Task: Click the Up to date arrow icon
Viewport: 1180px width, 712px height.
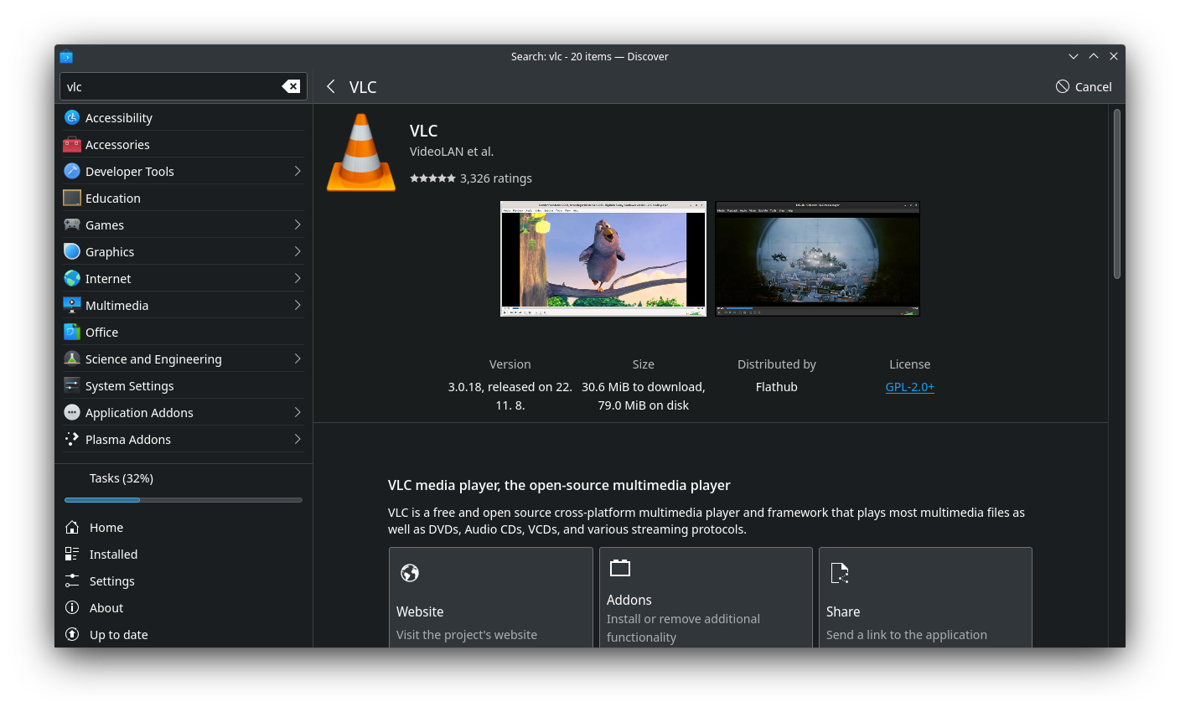Action: [72, 634]
